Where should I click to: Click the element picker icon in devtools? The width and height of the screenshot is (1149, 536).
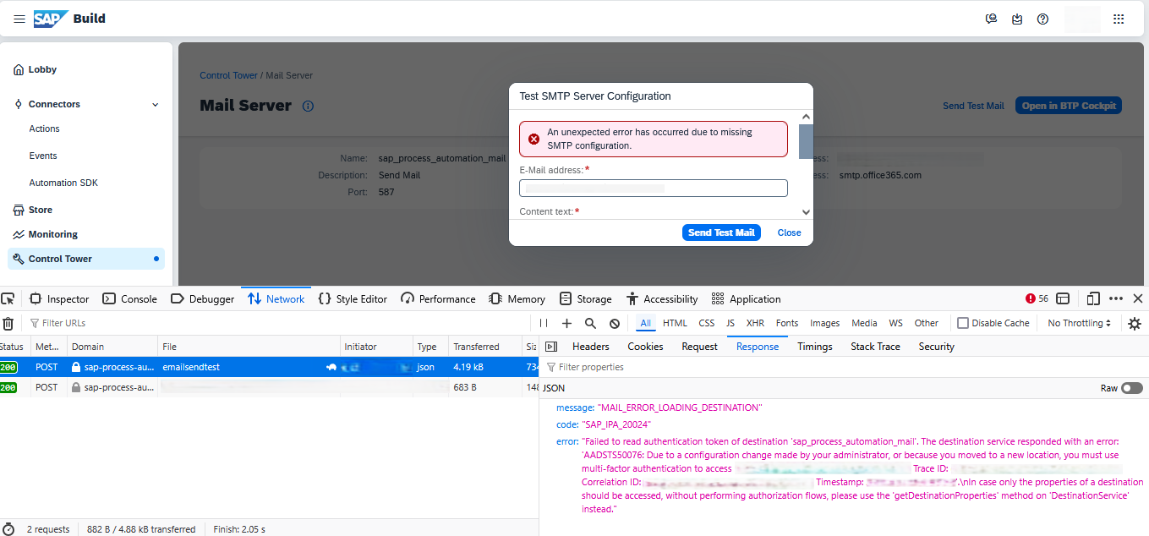pyautogui.click(x=8, y=298)
